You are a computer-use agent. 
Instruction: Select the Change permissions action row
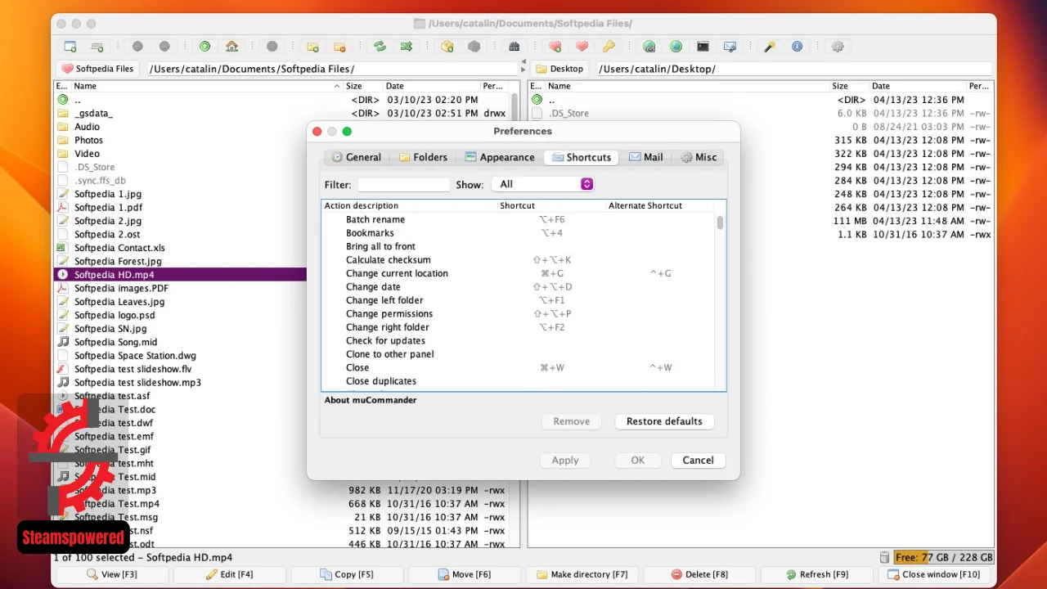[x=518, y=314]
